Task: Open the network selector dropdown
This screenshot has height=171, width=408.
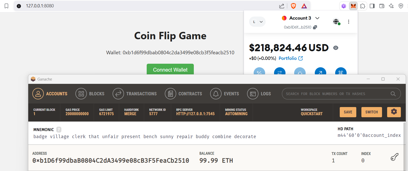Action: coord(257,22)
